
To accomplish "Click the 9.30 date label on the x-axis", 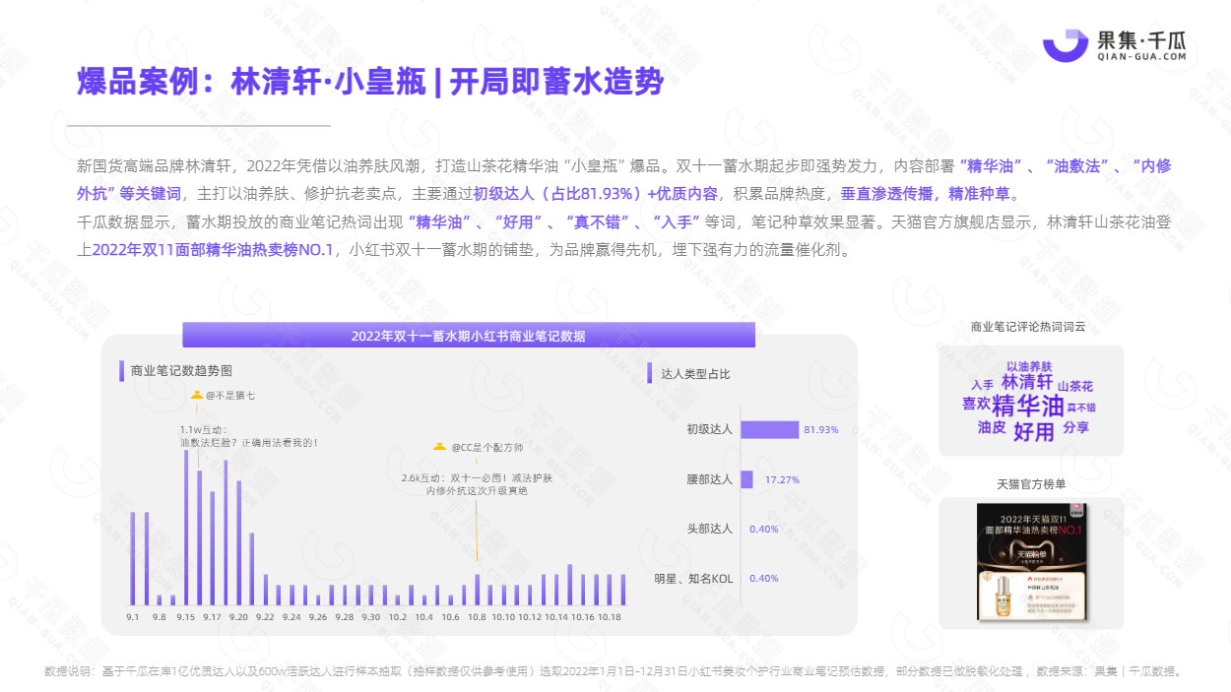I will [371, 617].
